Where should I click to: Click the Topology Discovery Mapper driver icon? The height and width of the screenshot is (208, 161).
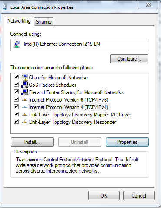coord(25,115)
